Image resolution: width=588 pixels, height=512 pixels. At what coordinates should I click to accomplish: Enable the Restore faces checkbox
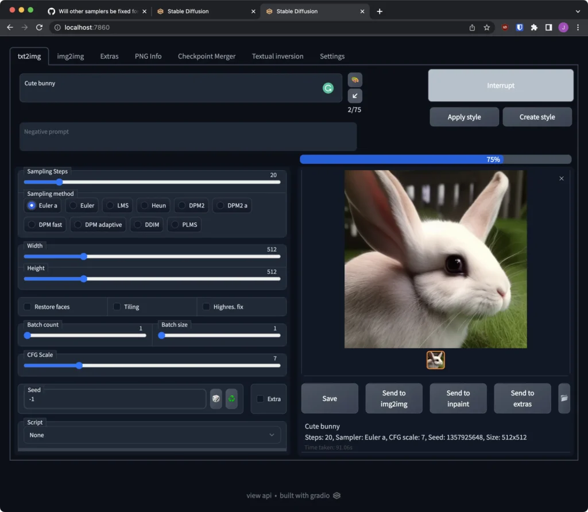28,307
